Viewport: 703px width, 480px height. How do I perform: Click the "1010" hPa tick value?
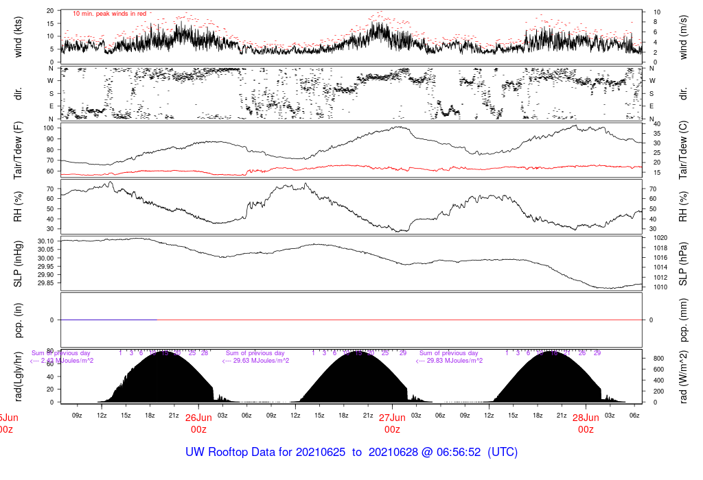(661, 287)
